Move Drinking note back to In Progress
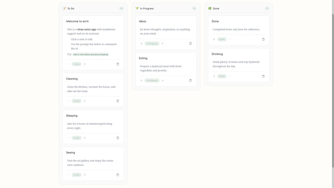 (x=214, y=76)
